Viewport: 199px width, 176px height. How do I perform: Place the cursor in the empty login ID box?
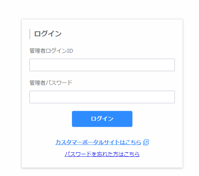click(102, 65)
